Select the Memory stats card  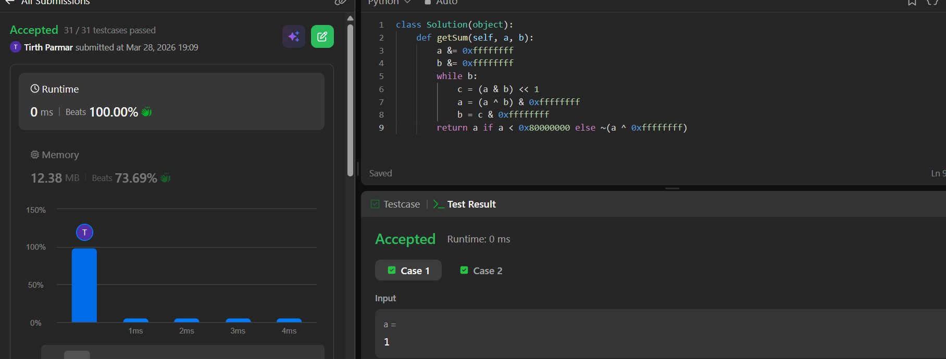171,167
